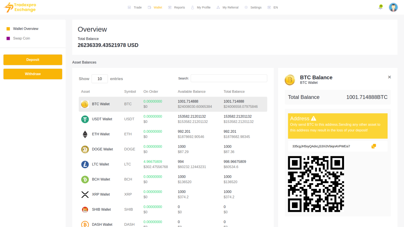Open the Show entries dropdown

point(99,79)
